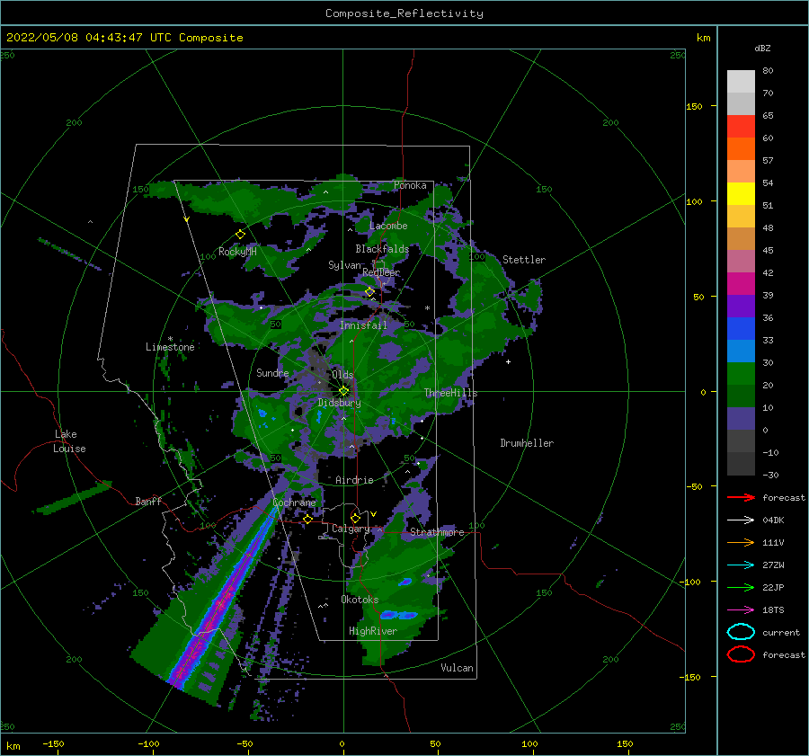Click the orange 111V arrow legend icon
This screenshot has height=756, width=809.
(741, 542)
